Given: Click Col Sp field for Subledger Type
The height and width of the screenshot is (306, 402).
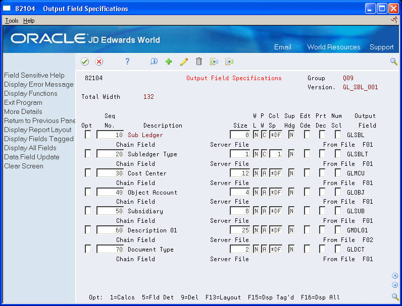Looking at the screenshot, I should pyautogui.click(x=276, y=154).
